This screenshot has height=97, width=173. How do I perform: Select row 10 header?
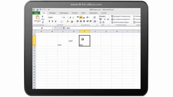(34, 67)
